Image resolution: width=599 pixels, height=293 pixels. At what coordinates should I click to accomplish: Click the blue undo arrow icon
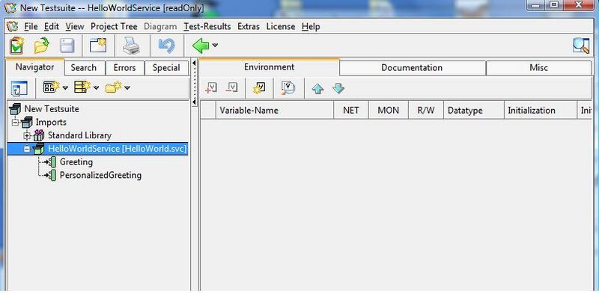[x=166, y=46]
